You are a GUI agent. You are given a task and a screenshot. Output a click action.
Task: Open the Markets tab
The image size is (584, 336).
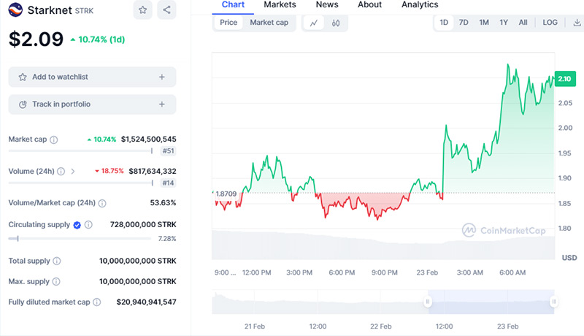pos(280,4)
